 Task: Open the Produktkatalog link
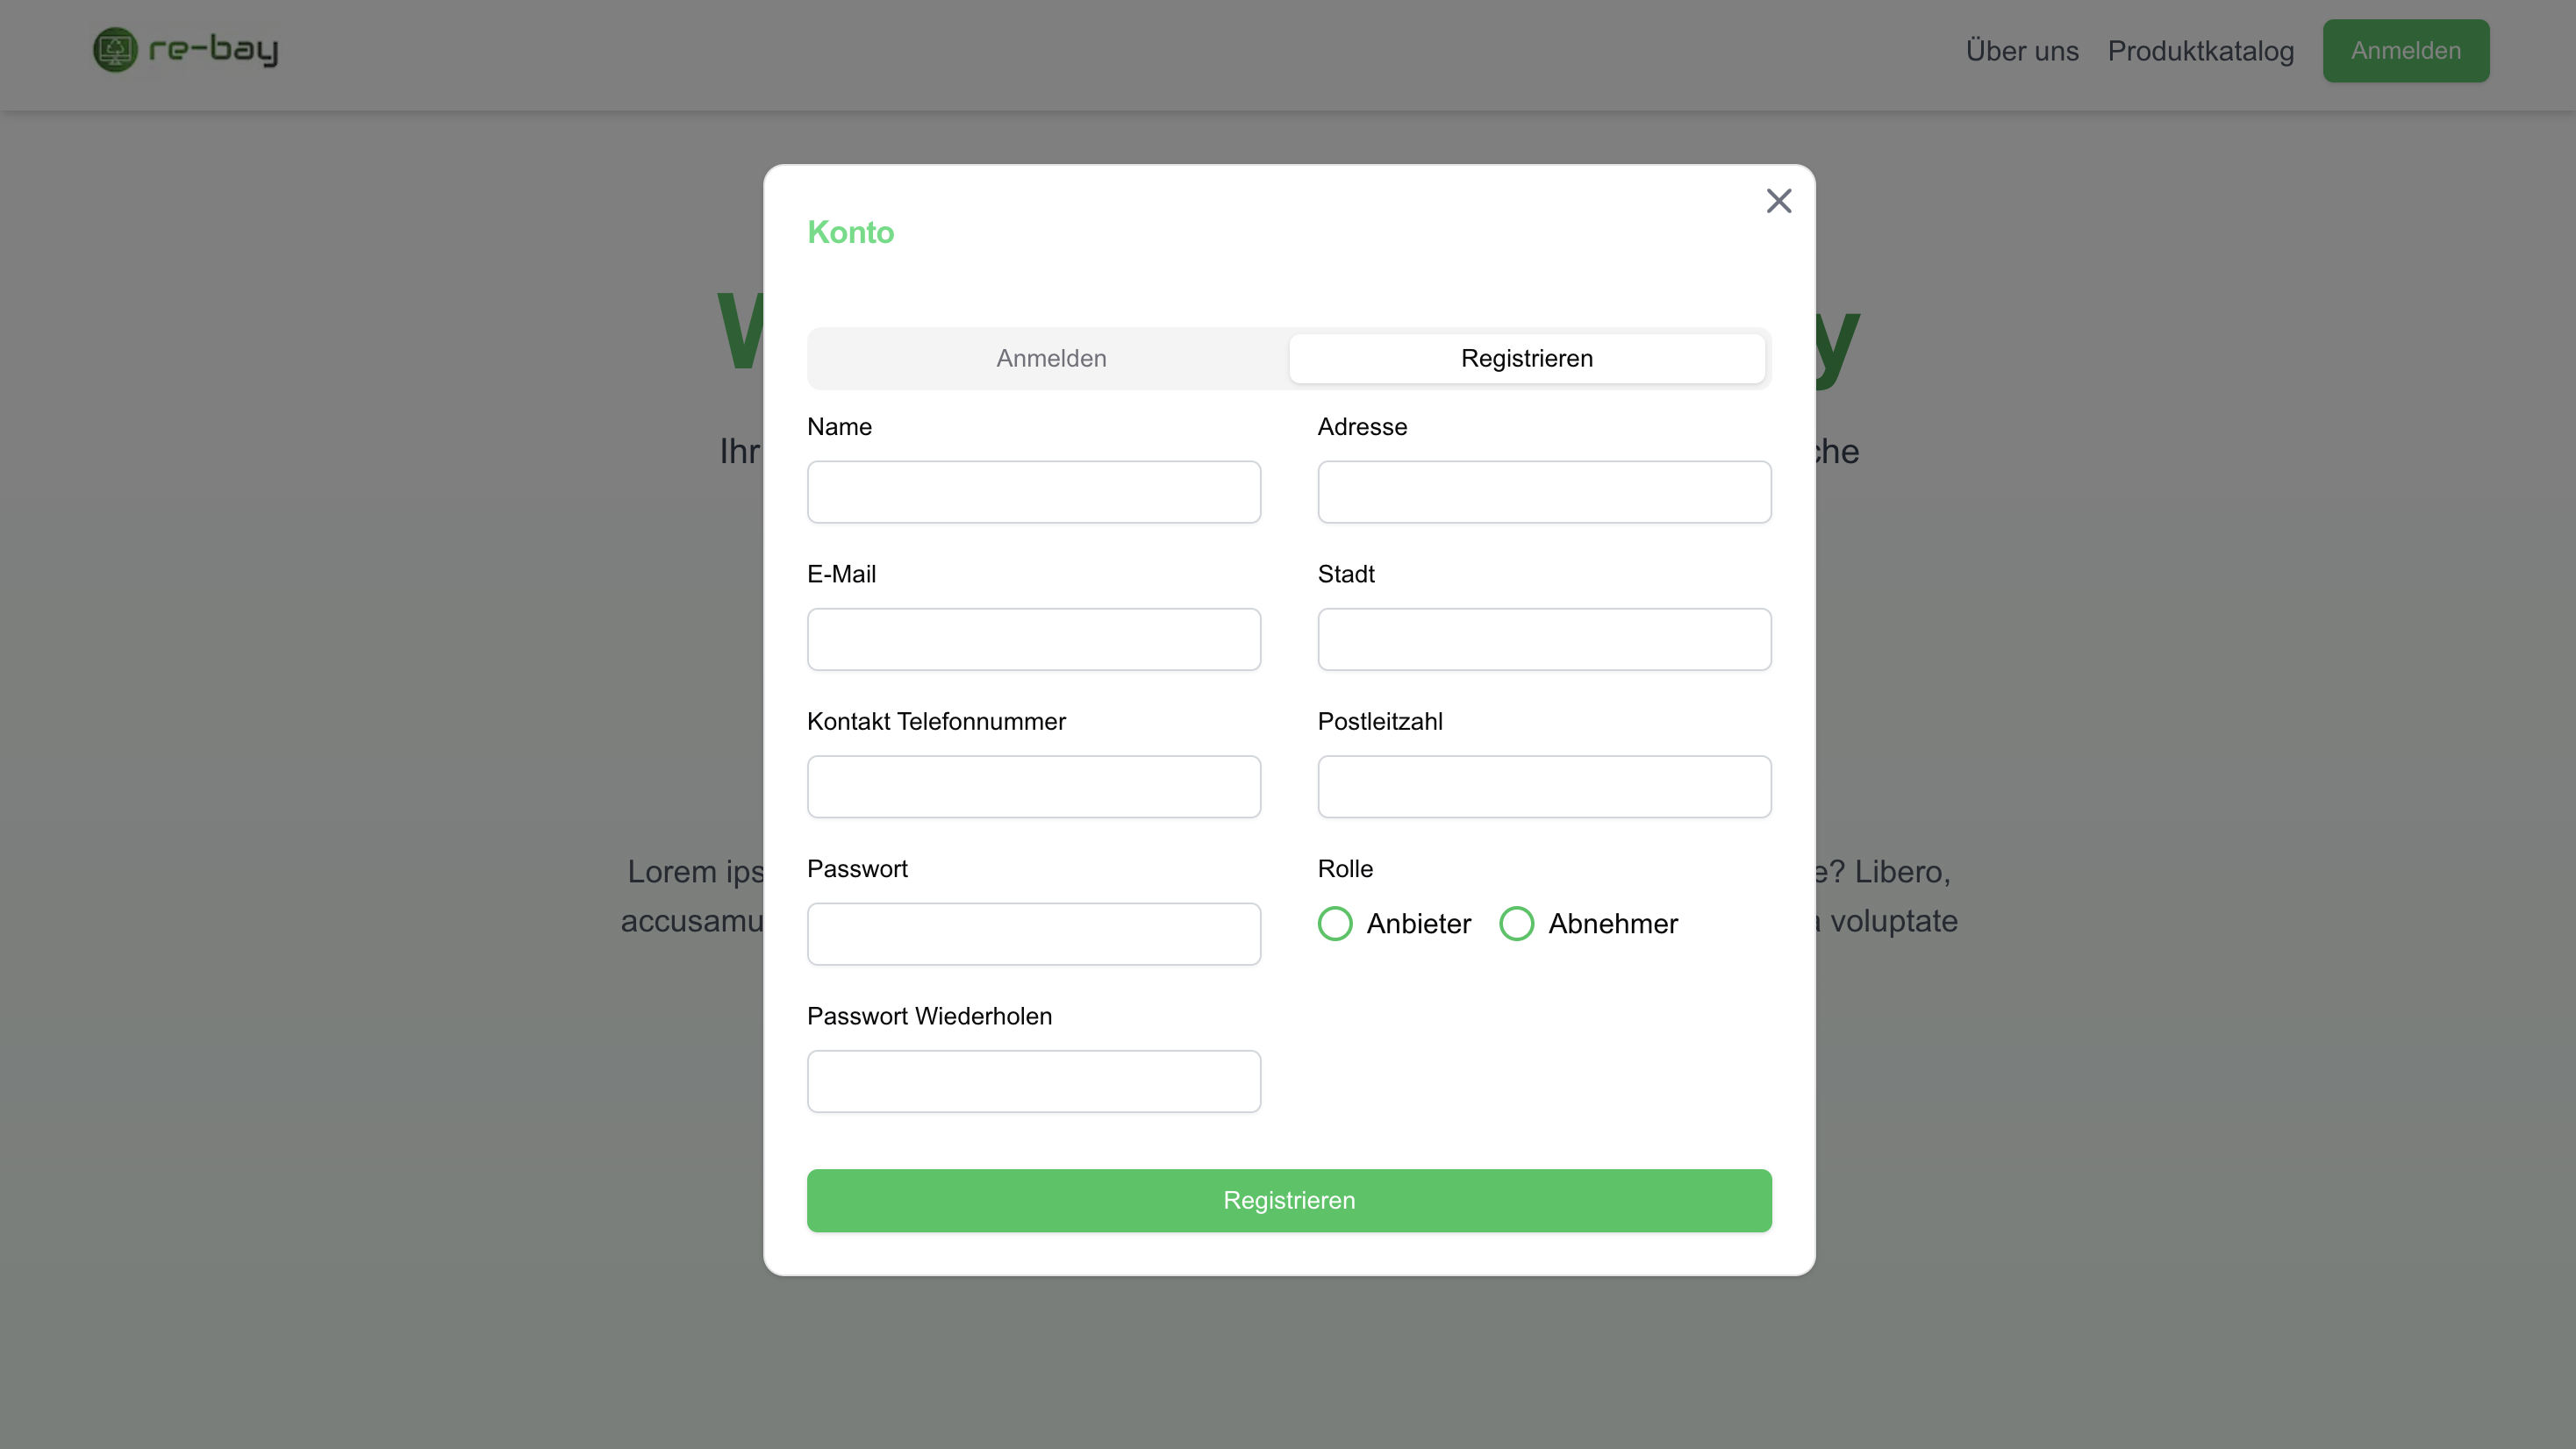click(x=2200, y=51)
